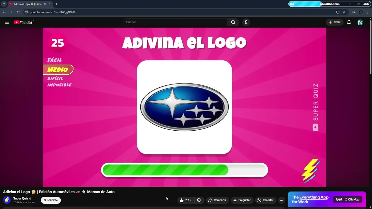372x209 pixels.
Task: Bookmark this page with star icon
Action: click(344, 12)
